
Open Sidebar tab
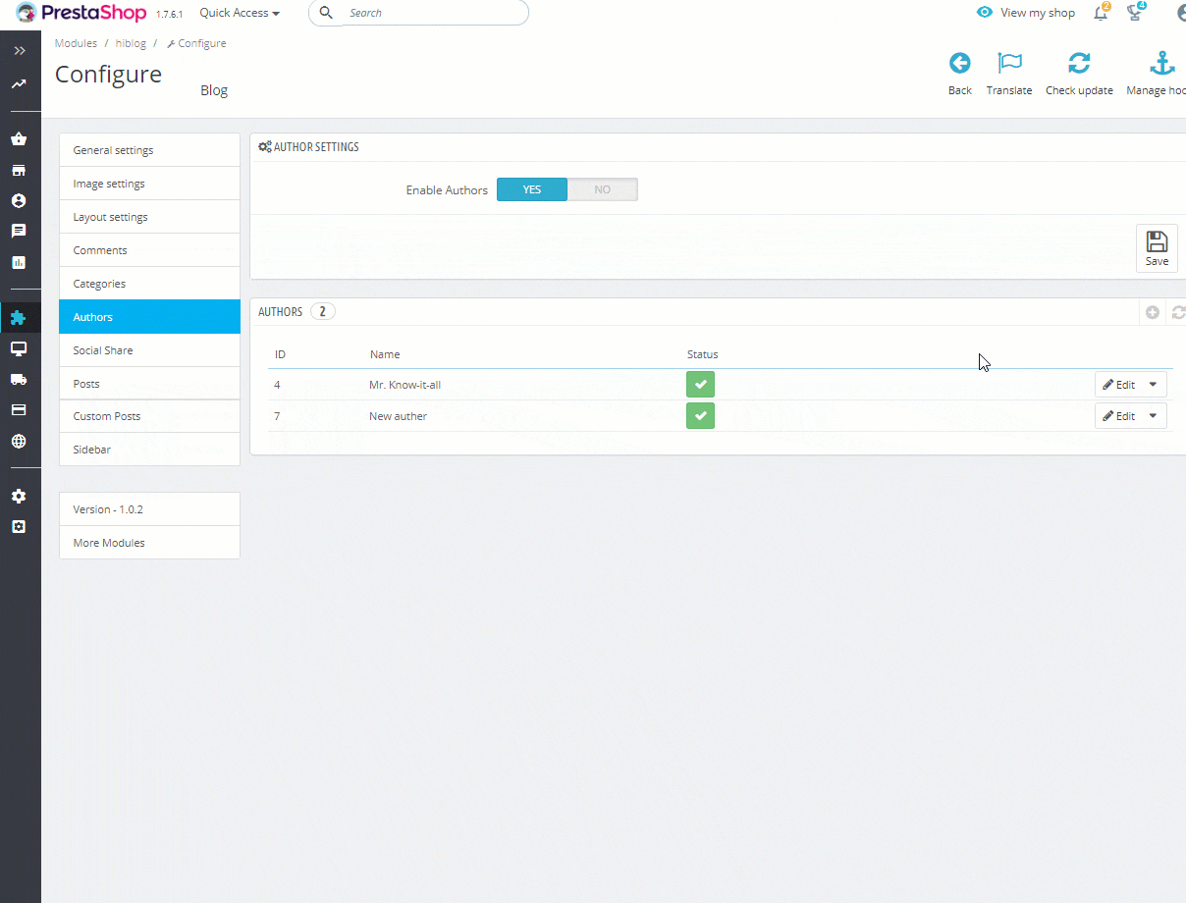149,450
